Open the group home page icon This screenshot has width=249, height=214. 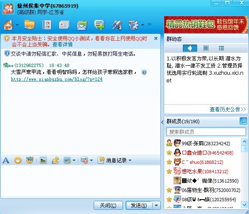(x=8, y=25)
